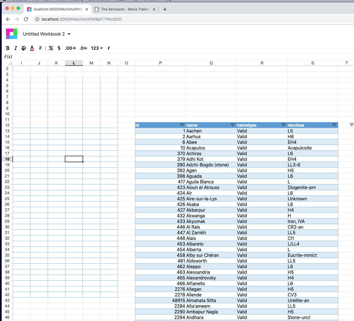The width and height of the screenshot is (354, 321).
Task: Open the fill color paint bucket
Action: 24,48
